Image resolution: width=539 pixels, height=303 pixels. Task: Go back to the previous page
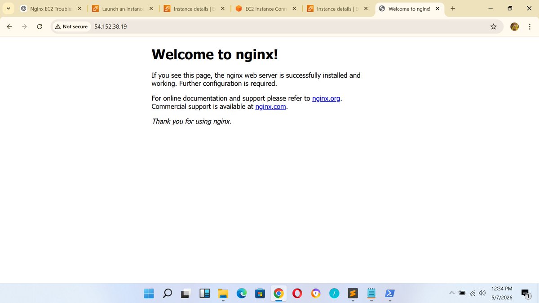coord(9,26)
